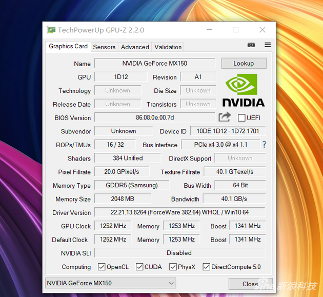Click the Technology Unknown field
This screenshot has width=323, height=297.
117,90
